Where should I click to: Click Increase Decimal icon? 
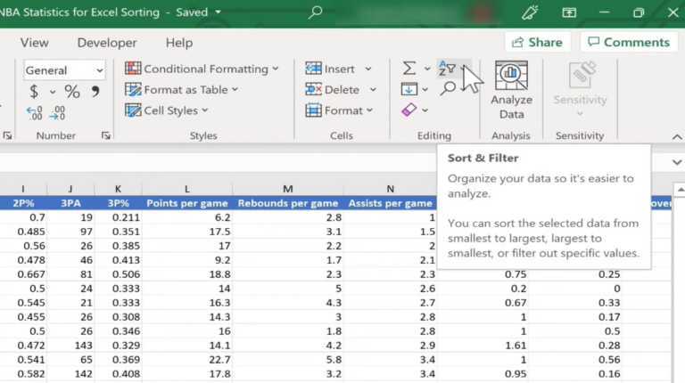(35, 113)
